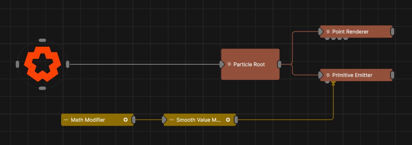Click the Smooth Value Modifier input port
Screen dimensions: 412x145
[x=164, y=120]
